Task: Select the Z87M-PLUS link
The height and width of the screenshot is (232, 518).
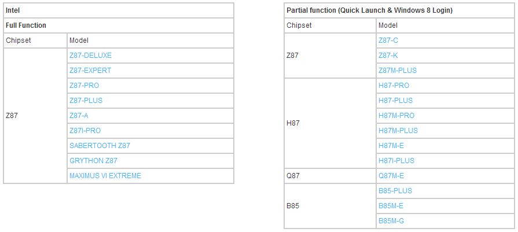Action: pyautogui.click(x=397, y=71)
